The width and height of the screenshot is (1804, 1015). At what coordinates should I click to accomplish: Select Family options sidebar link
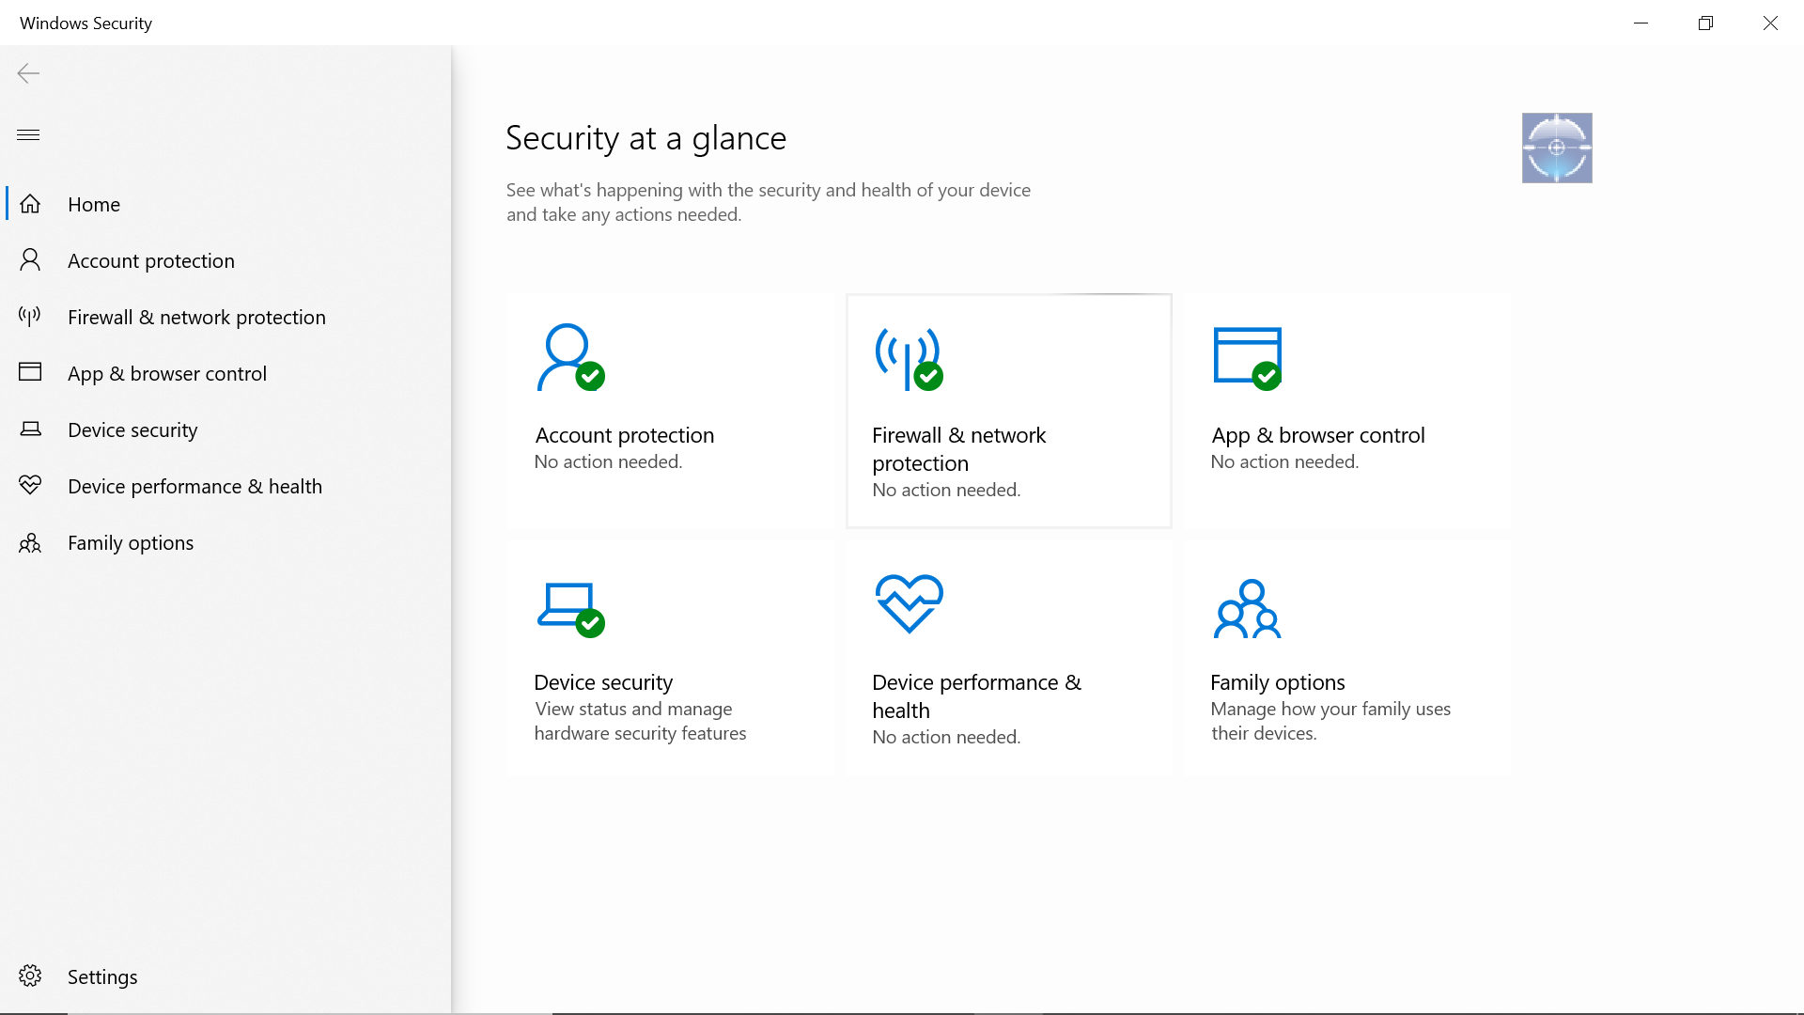coord(130,541)
